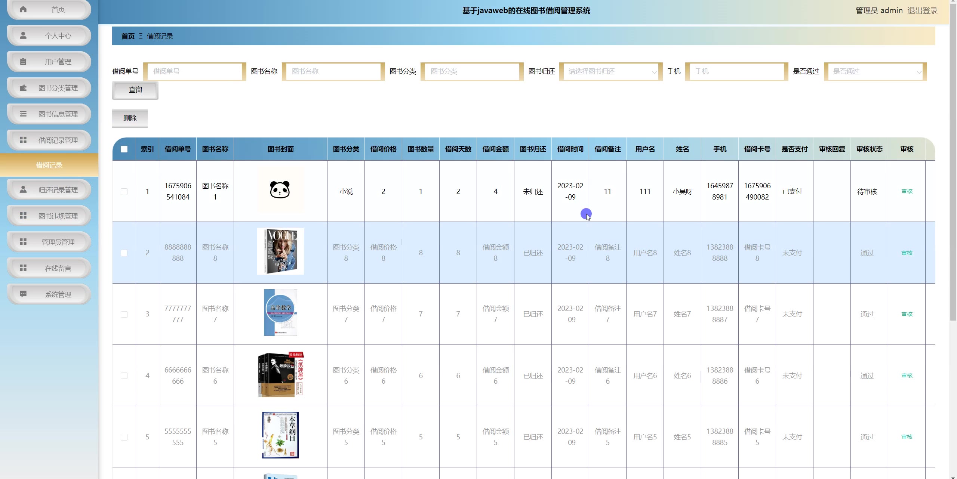This screenshot has width=957, height=479.
Task: Click the chat bubble icon beside 系统管理
Action: pyautogui.click(x=23, y=294)
